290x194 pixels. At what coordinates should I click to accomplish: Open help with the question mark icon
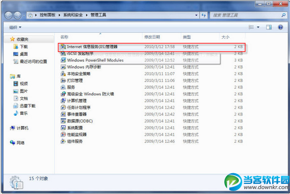pos(280,28)
